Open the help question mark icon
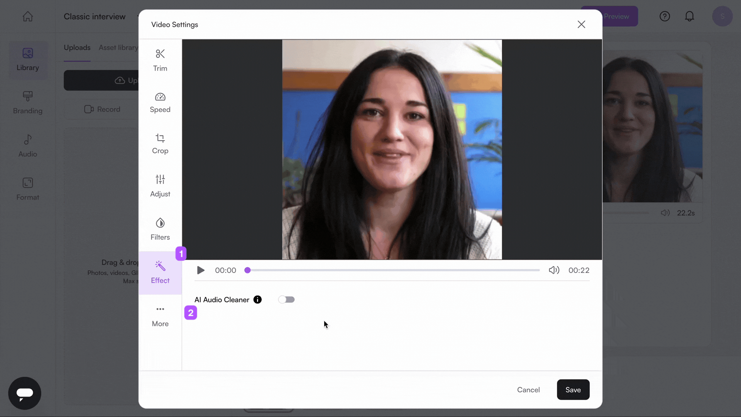The height and width of the screenshot is (417, 741). click(665, 16)
